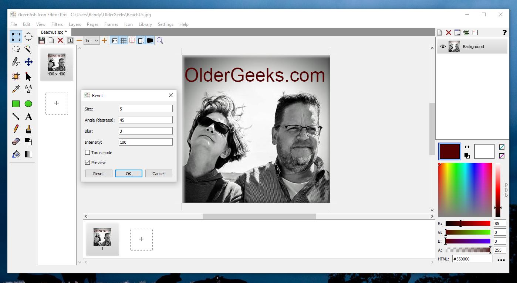Click Reset in the Bevel dialog
517x283 pixels.
tap(99, 174)
